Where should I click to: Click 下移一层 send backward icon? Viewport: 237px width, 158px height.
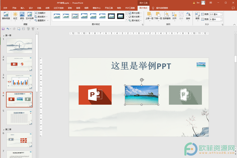(158, 16)
